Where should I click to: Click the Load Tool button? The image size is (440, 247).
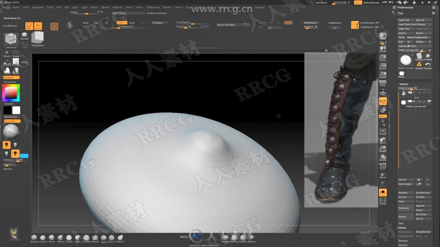coord(406,20)
